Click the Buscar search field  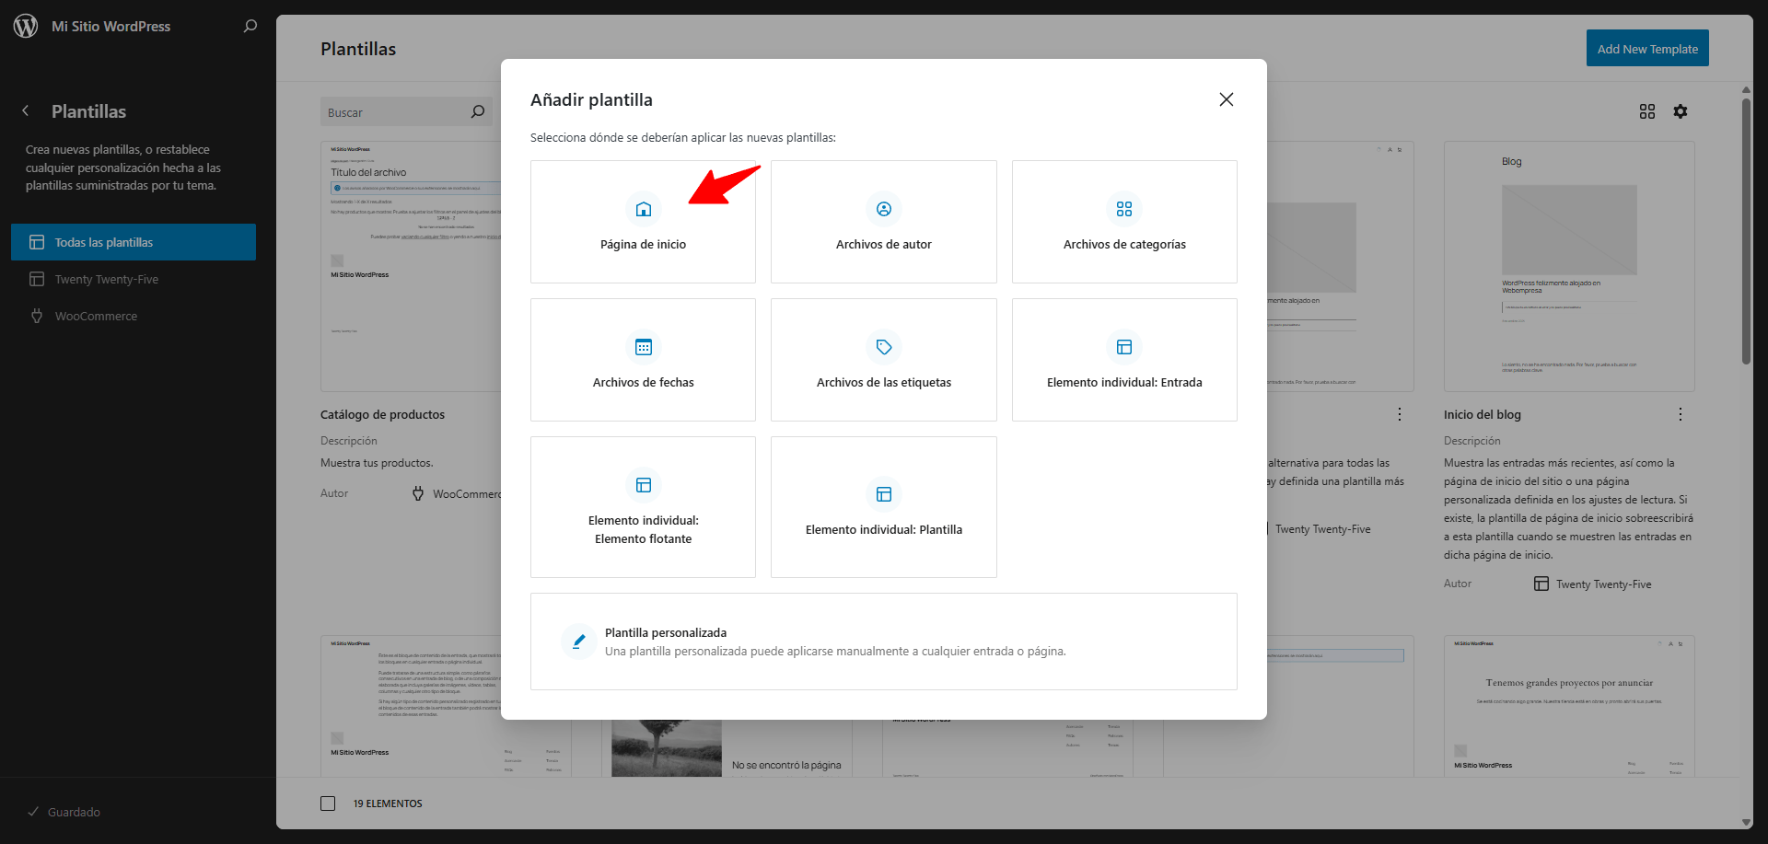click(396, 112)
